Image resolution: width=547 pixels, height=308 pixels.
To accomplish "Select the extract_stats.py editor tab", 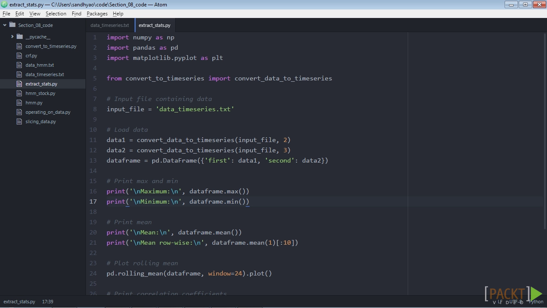I will pos(154,25).
